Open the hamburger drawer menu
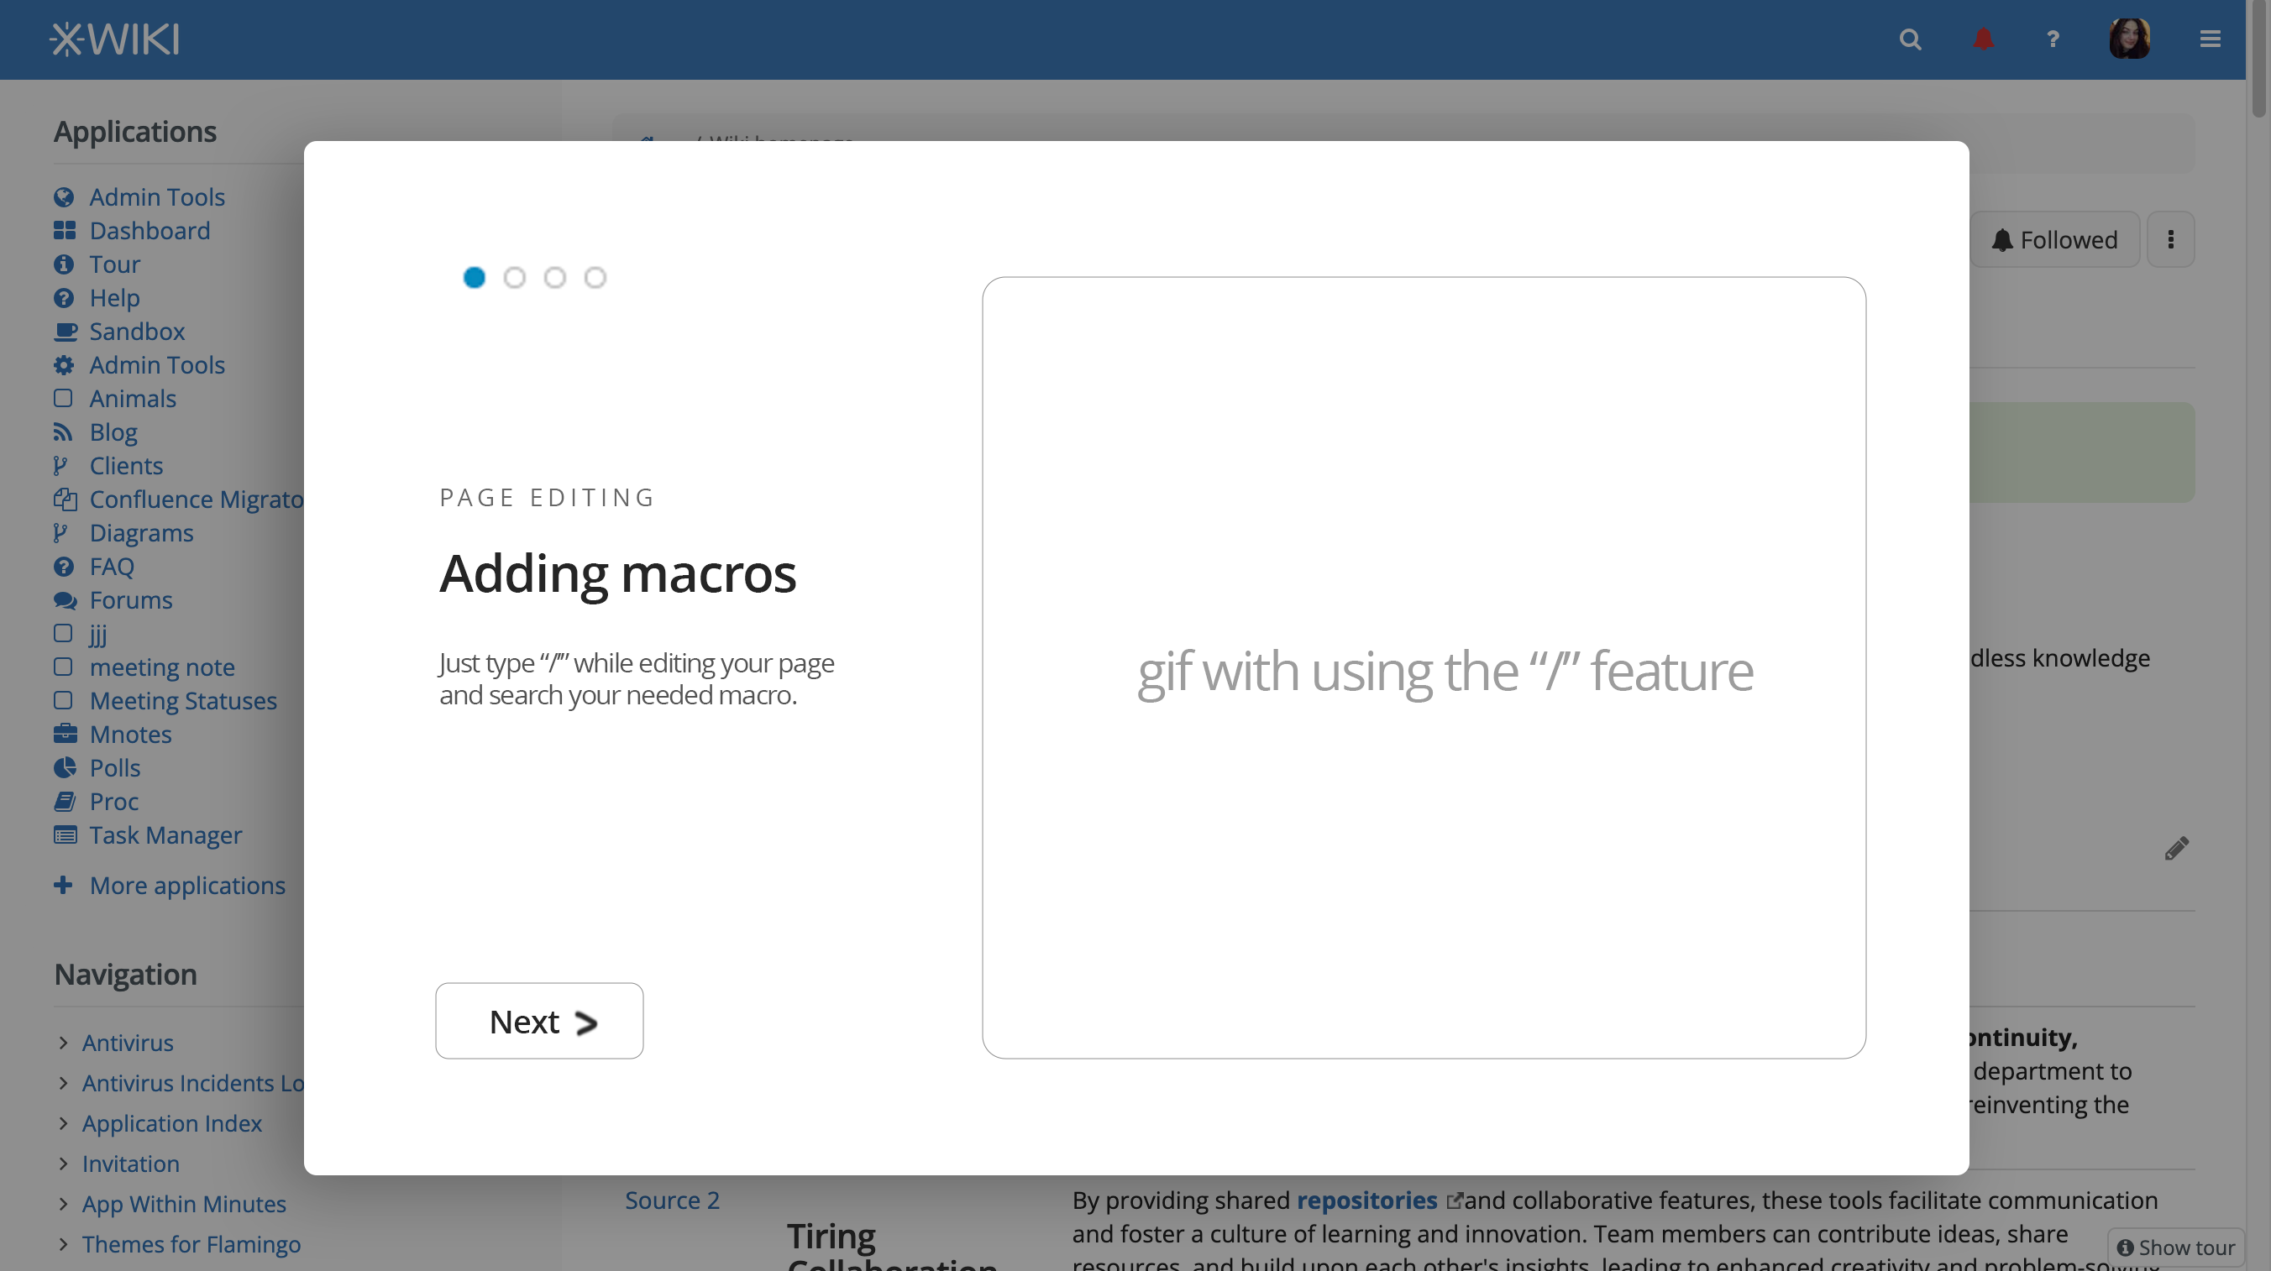The image size is (2271, 1271). point(2210,39)
